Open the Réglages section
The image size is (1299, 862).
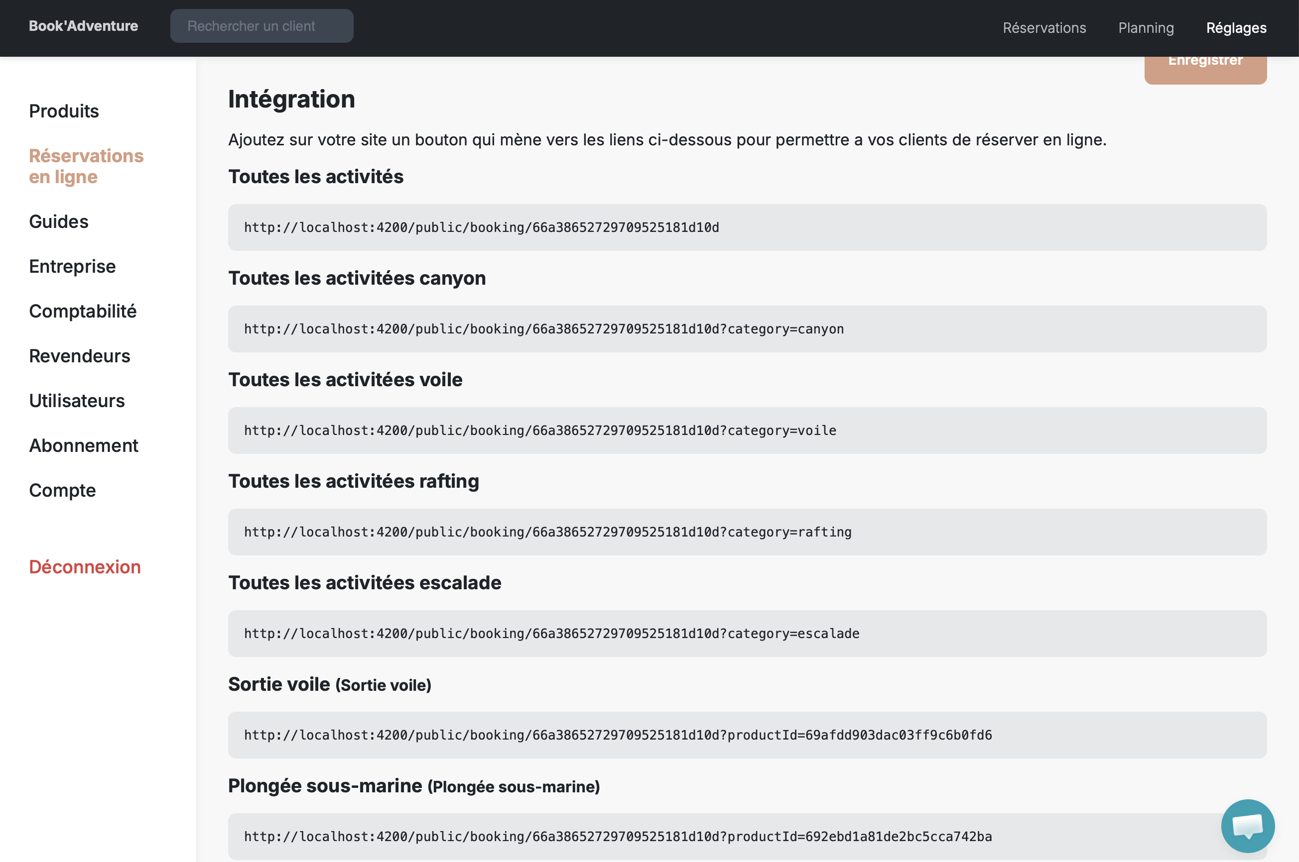point(1235,27)
